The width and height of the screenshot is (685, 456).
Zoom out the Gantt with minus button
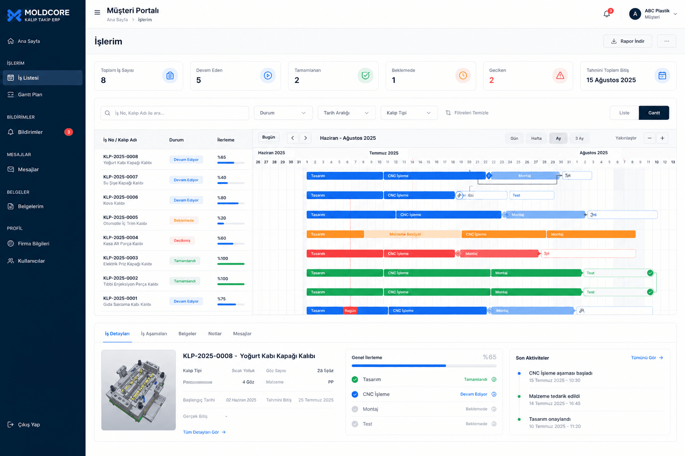tap(650, 138)
